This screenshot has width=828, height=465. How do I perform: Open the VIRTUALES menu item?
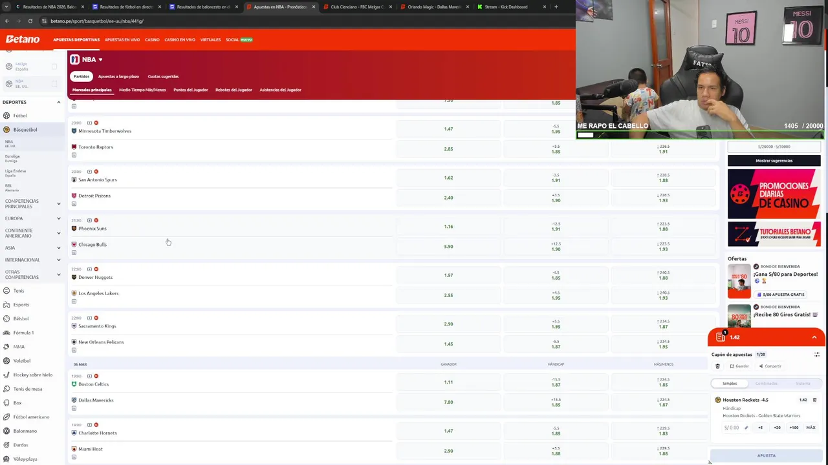coord(210,40)
